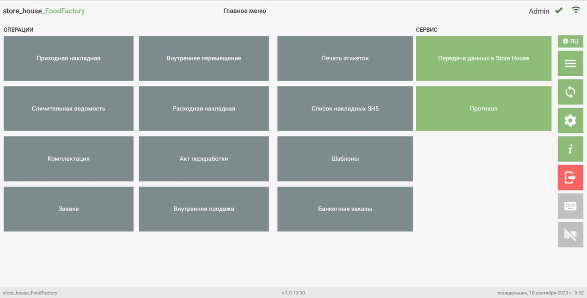Open Приходная накладная tile
This screenshot has width=587, height=298.
click(68, 58)
